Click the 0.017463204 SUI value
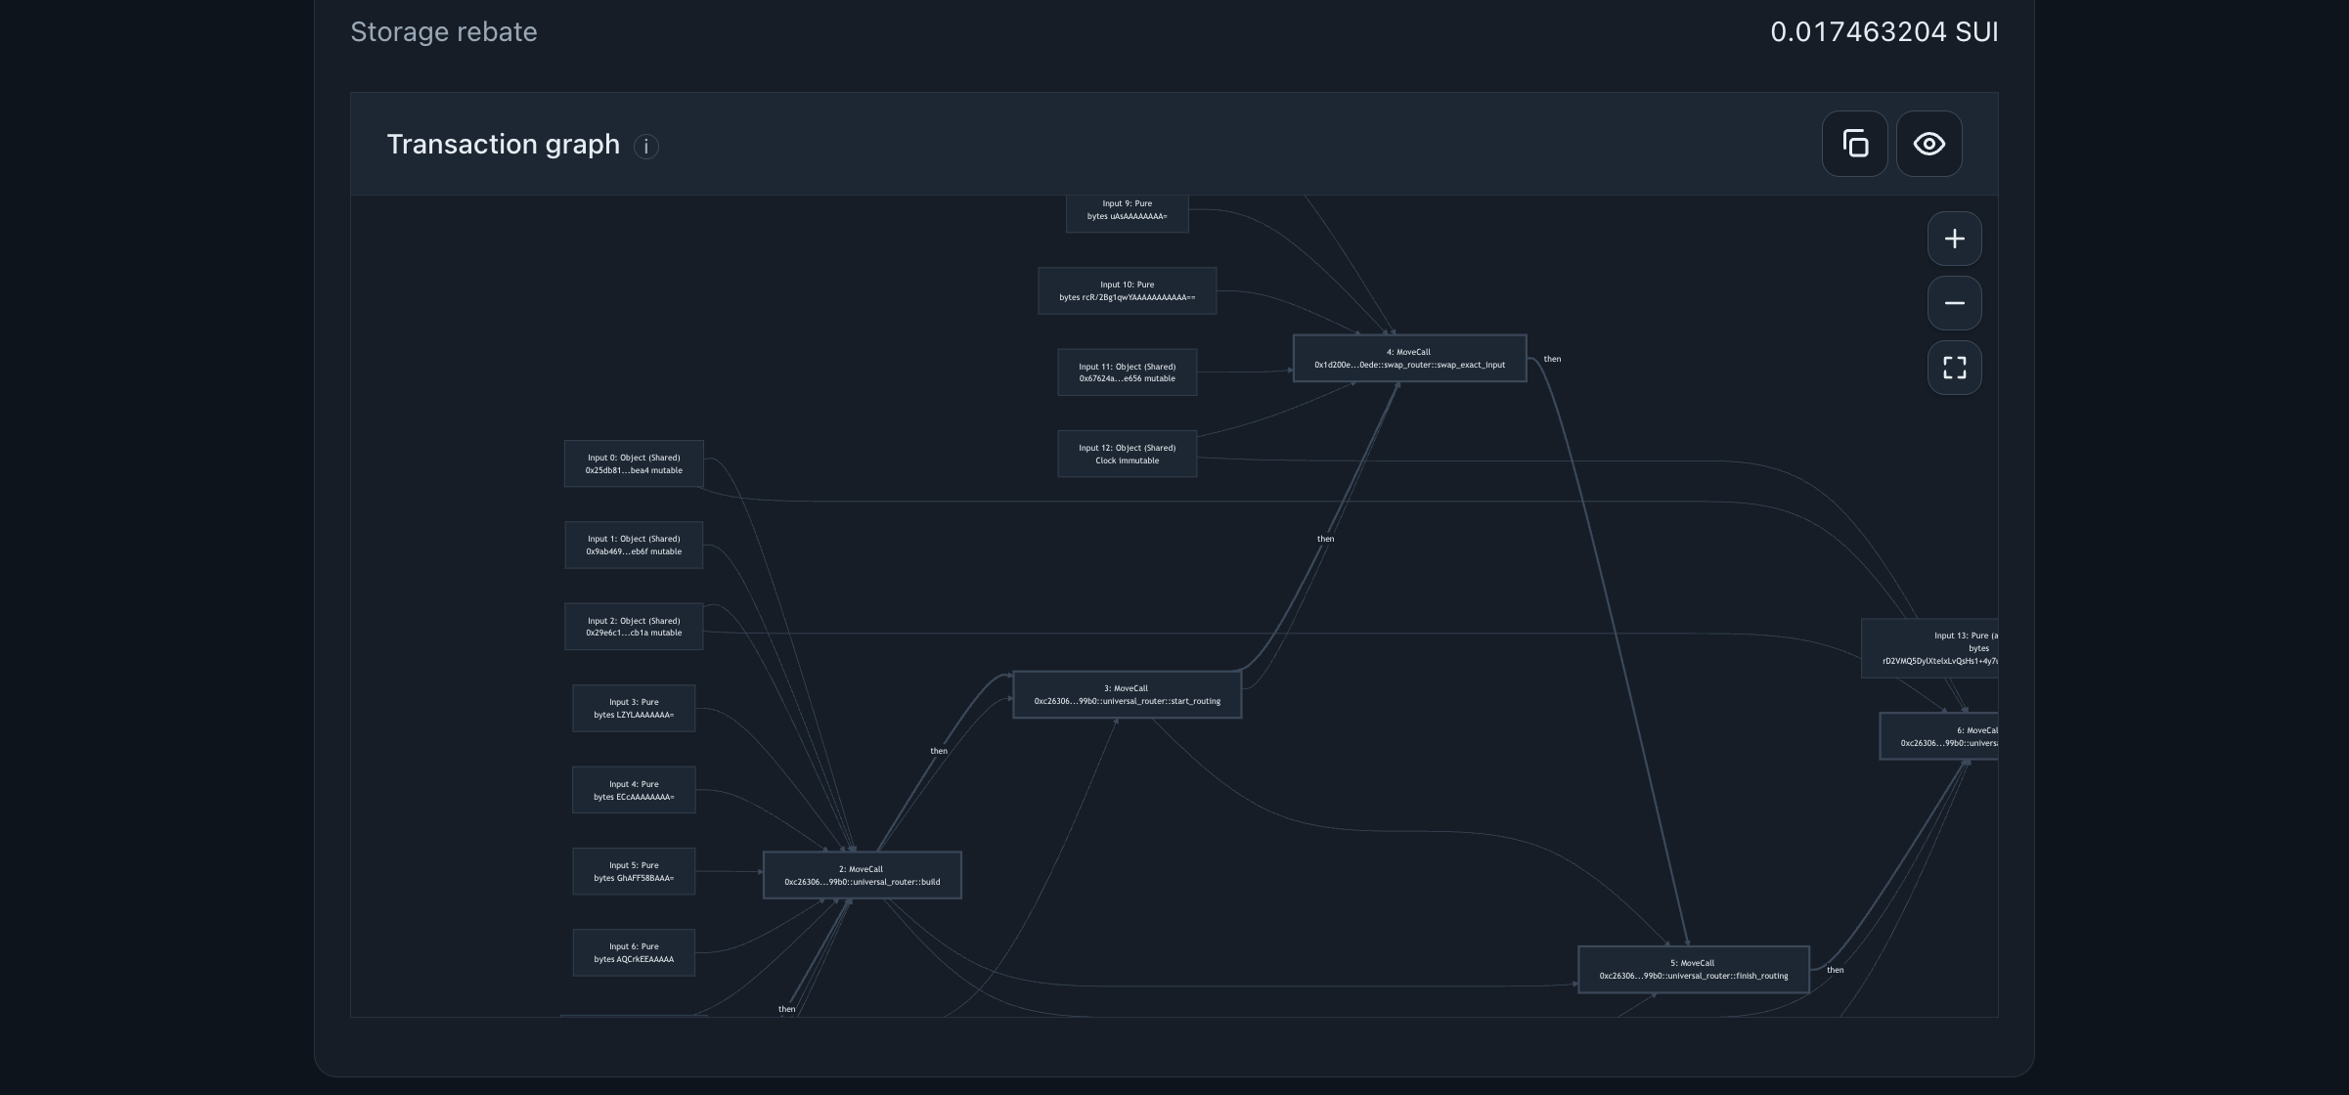2349x1095 pixels. [1884, 31]
